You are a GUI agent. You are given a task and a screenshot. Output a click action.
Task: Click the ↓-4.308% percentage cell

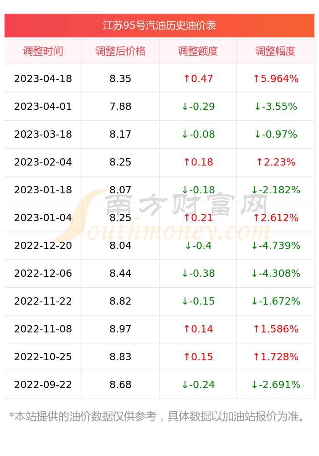(x=275, y=273)
